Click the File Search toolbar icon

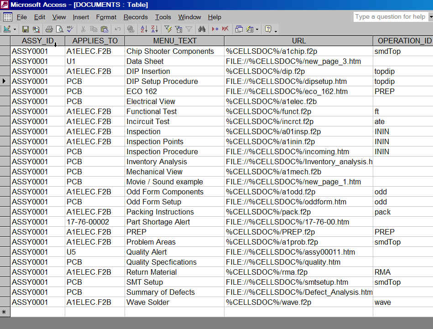36,29
